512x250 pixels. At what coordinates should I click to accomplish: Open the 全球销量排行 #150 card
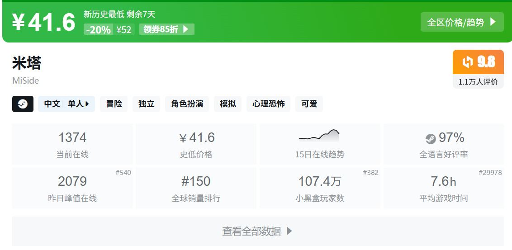(x=196, y=188)
